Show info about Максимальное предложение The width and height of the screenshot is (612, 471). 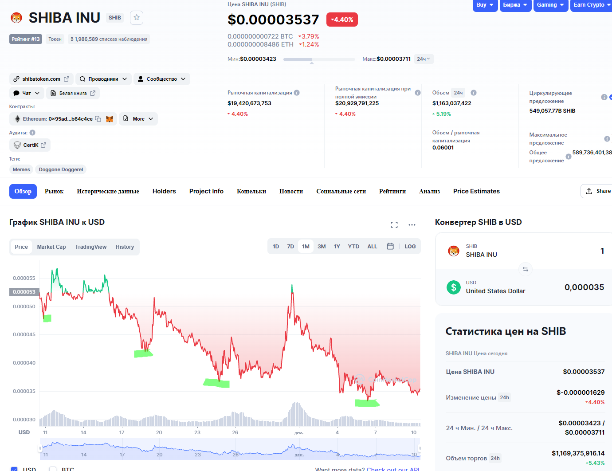click(x=607, y=139)
